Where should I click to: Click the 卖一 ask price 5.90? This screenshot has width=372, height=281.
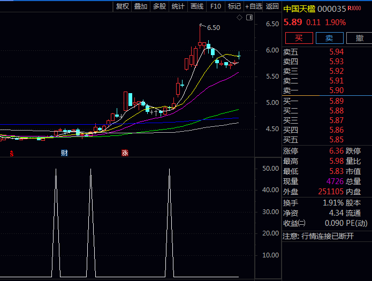337,90
